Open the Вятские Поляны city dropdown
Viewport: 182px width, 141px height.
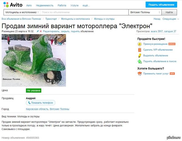pos(145,12)
